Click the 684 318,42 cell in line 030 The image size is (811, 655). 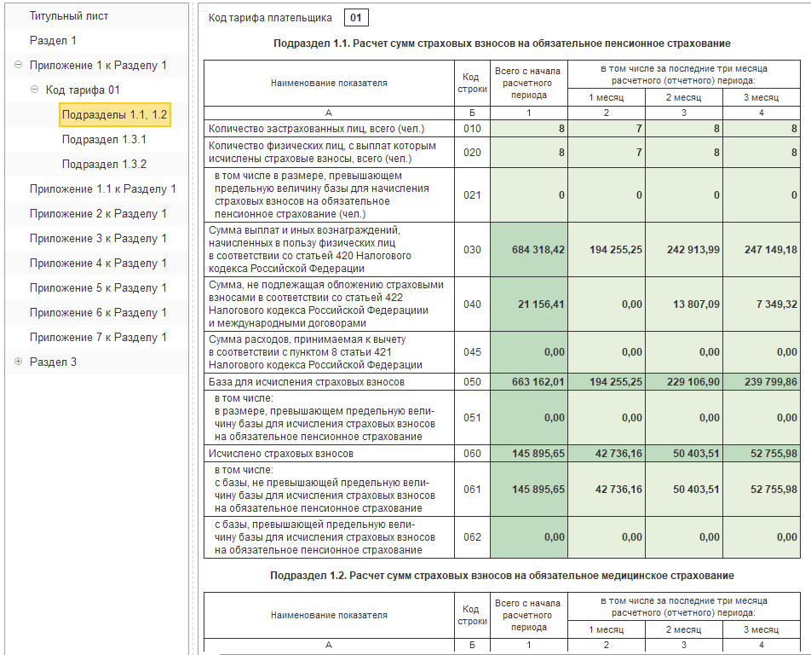[529, 250]
